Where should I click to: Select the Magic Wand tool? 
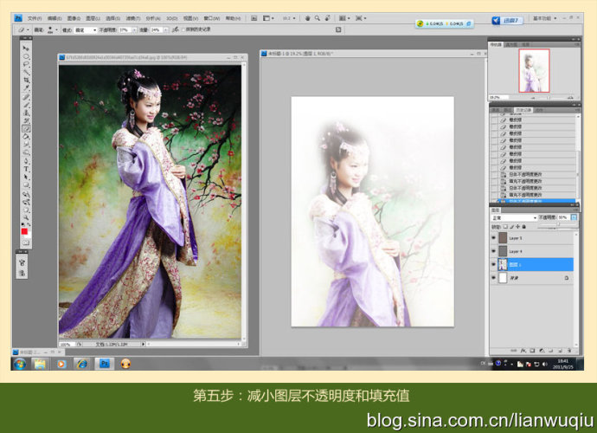click(26, 72)
